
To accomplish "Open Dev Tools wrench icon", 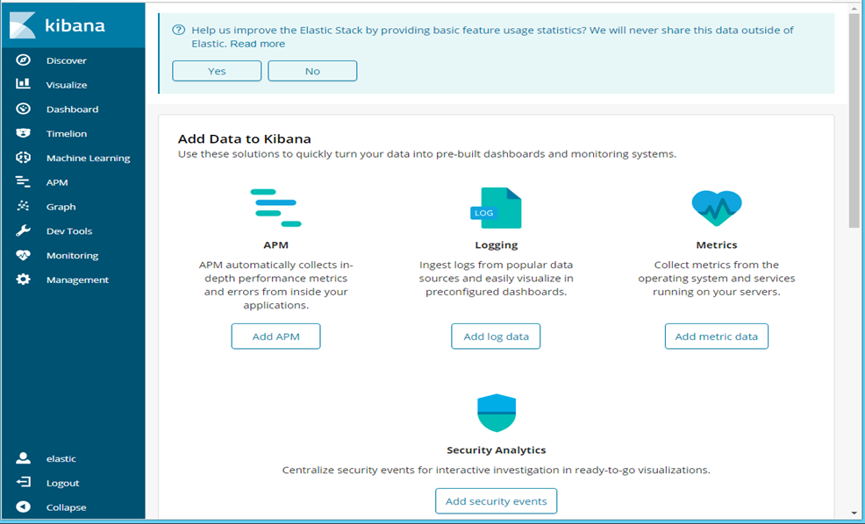I will (x=23, y=230).
